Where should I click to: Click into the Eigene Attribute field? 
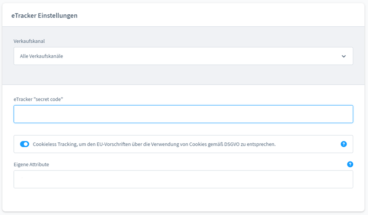[x=183, y=179]
